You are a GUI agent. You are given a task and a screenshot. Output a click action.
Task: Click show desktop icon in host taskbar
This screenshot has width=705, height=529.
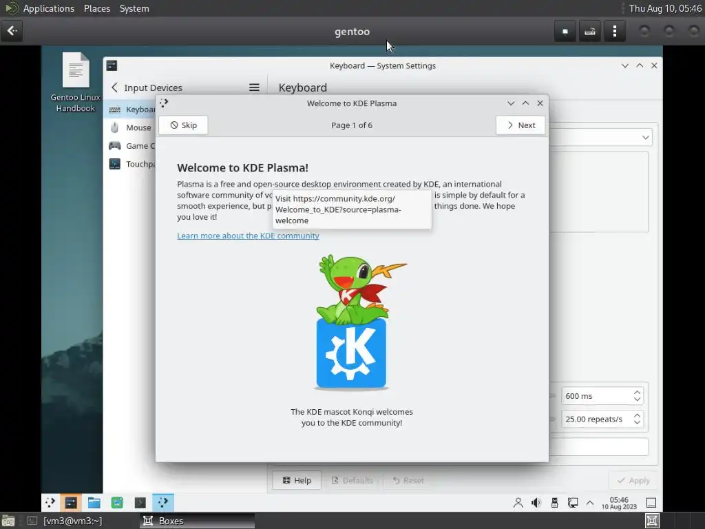tap(8, 521)
